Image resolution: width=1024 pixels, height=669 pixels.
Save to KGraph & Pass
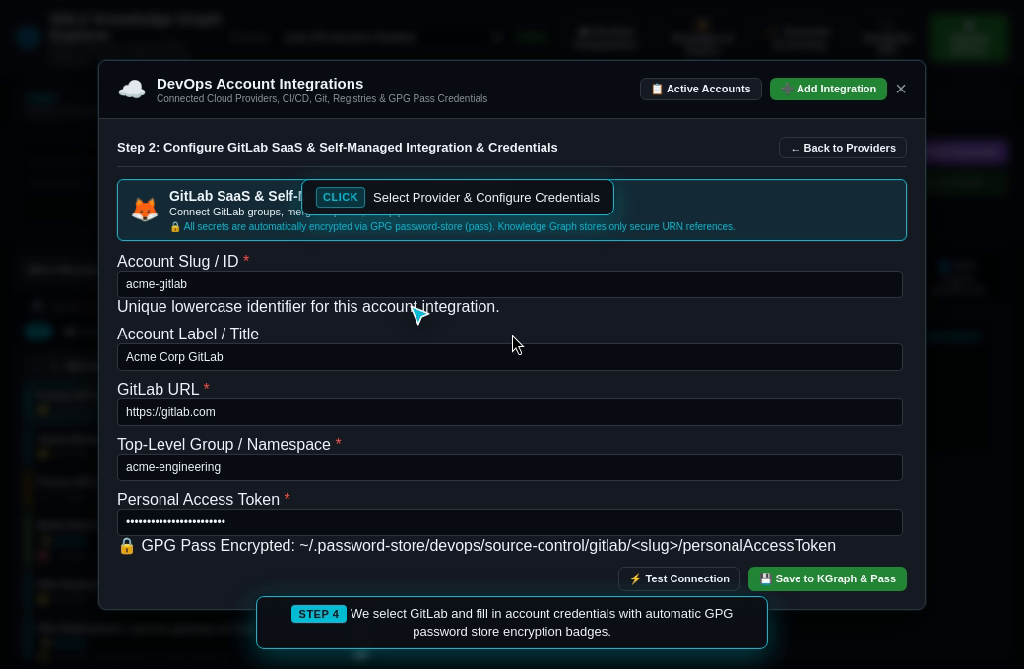(x=827, y=578)
